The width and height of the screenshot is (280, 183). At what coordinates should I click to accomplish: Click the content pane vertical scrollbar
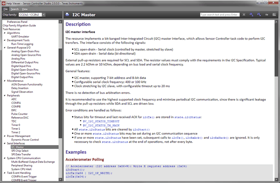pos(276,100)
